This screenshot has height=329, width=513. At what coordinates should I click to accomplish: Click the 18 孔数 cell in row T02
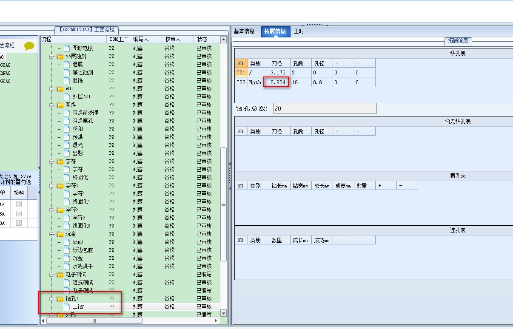point(301,82)
